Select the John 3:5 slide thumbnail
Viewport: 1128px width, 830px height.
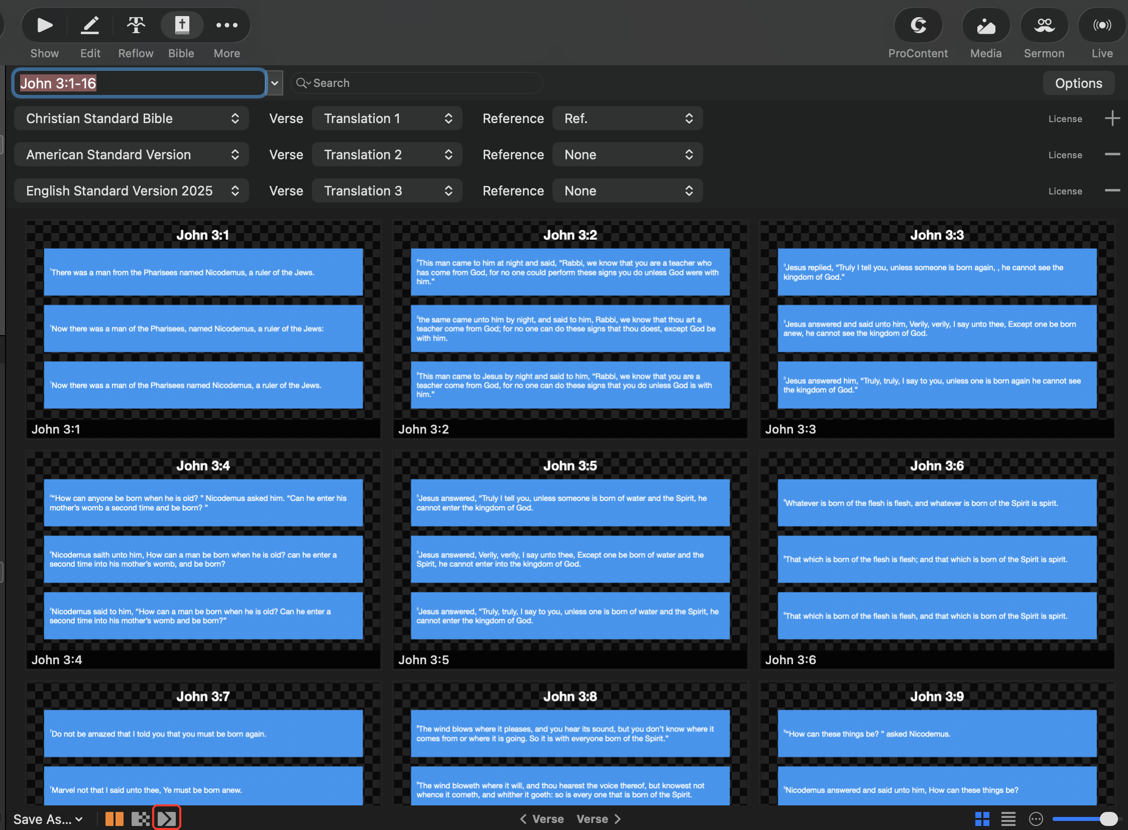point(570,560)
